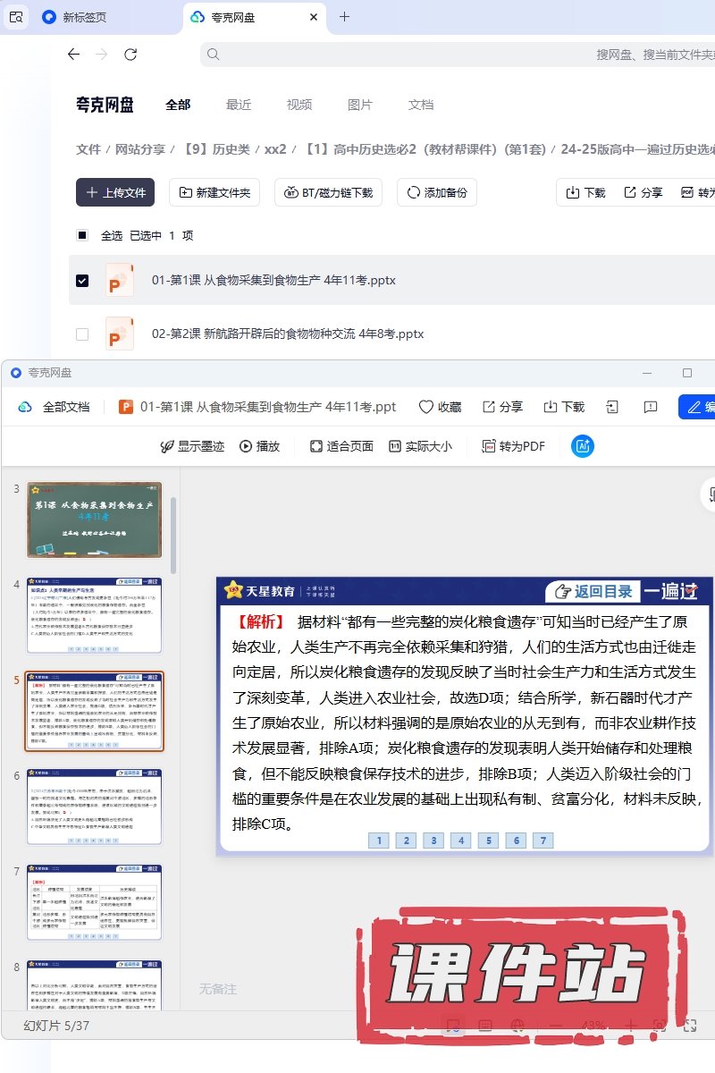Click 实际大小 actual size option
This screenshot has height=1073, width=715.
(420, 446)
